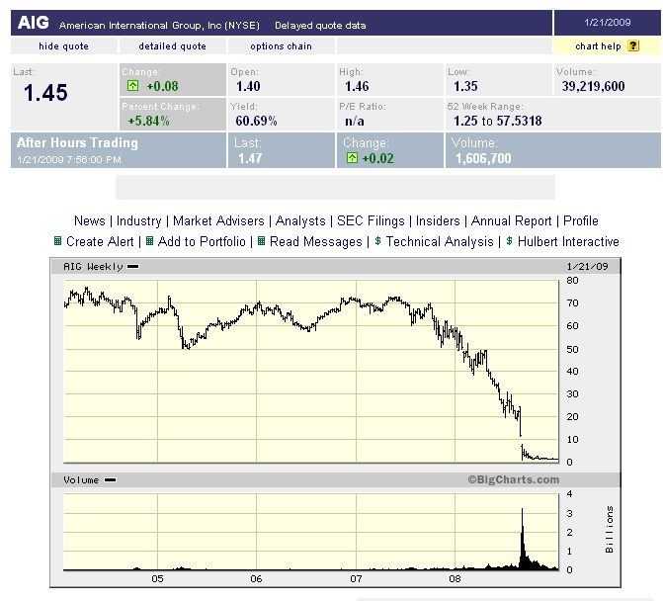The image size is (663, 601).
Task: Open the detailed quote tab
Action: (x=173, y=46)
